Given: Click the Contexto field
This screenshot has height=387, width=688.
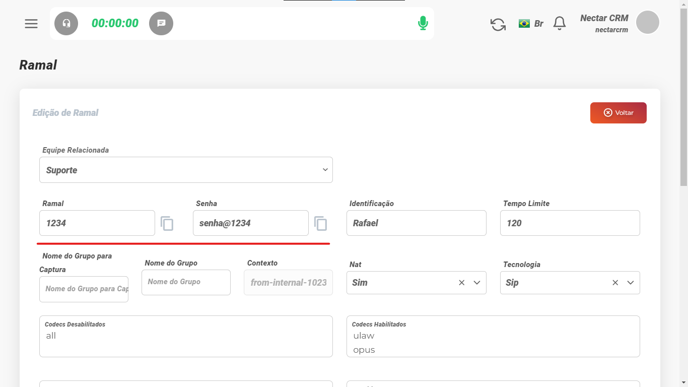Looking at the screenshot, I should point(288,282).
